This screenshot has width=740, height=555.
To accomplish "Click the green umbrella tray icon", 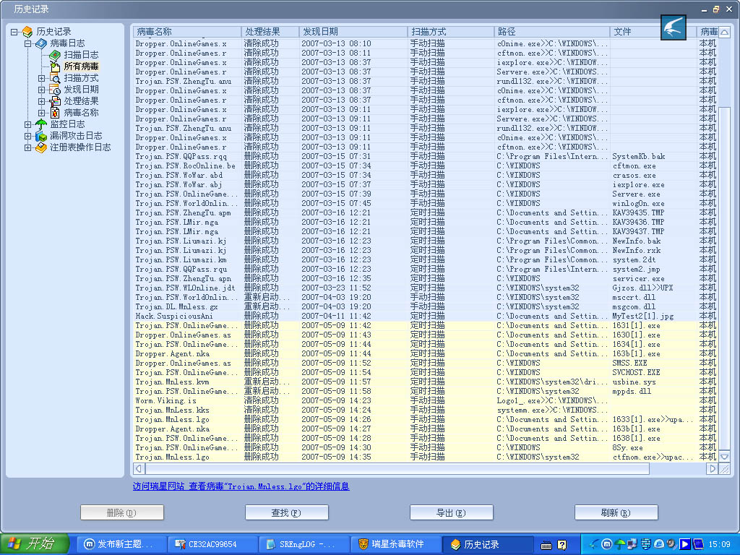I will click(x=619, y=545).
